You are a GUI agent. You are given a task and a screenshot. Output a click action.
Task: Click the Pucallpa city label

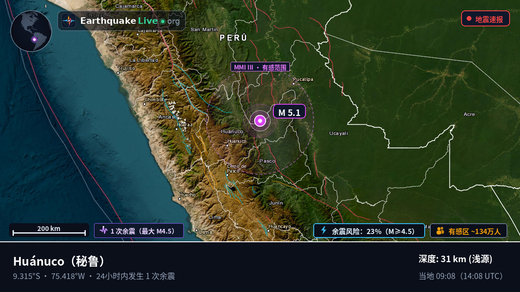pos(303,79)
